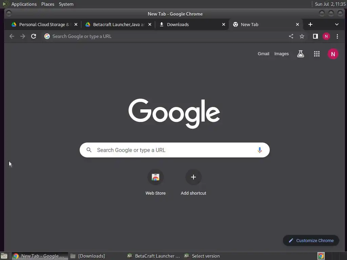Click the clock showing Sun Jul 2, 11:35

(x=330, y=4)
